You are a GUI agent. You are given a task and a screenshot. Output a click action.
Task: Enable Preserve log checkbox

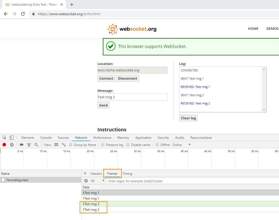tap(103, 145)
